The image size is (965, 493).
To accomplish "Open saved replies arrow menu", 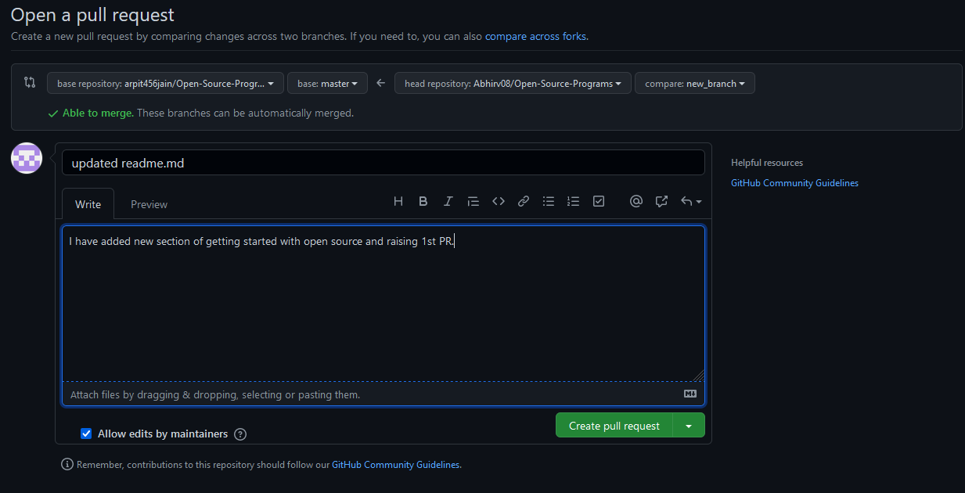I will [x=691, y=202].
